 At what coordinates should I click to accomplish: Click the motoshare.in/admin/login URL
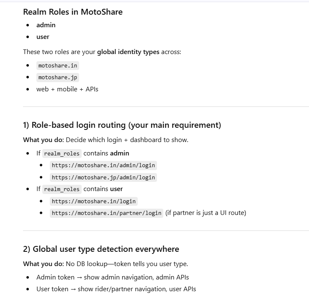click(x=103, y=166)
